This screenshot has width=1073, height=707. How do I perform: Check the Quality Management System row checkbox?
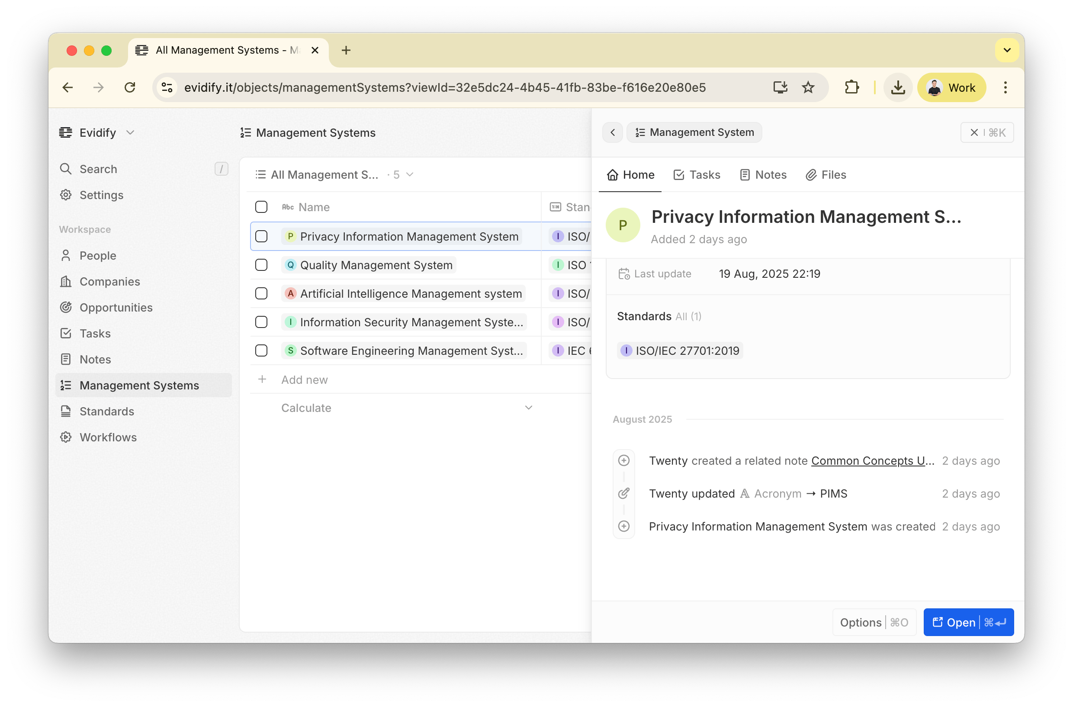click(x=261, y=265)
